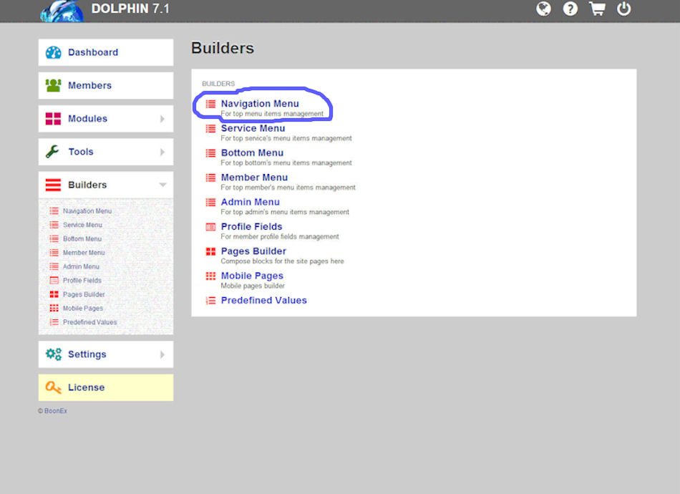Select Navigation Menu in sidebar submenu
Screen dimensions: 680x494
(x=87, y=210)
